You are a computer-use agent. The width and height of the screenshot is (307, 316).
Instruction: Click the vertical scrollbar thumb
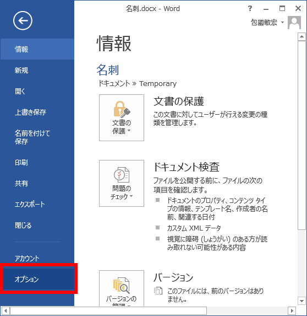coord(301,135)
